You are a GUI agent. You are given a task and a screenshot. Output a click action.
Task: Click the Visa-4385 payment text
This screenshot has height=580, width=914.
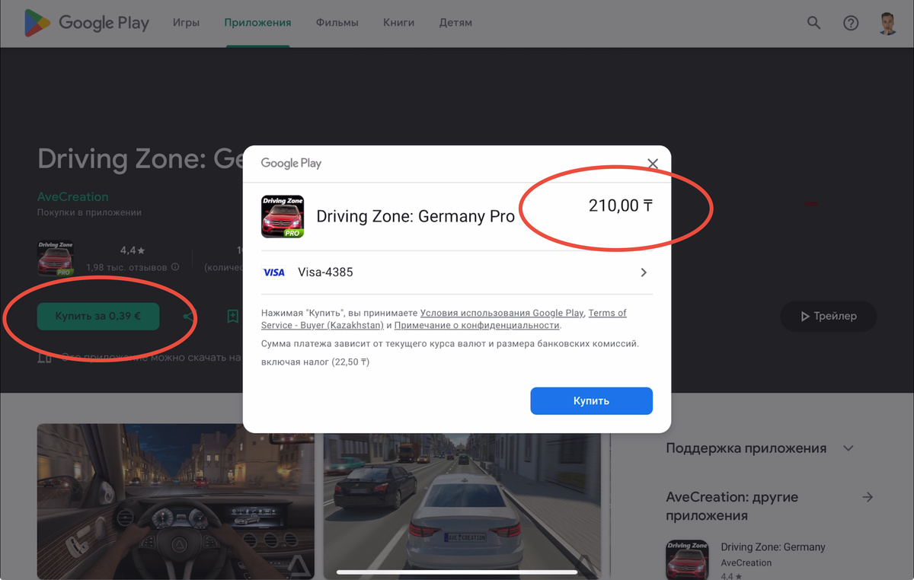pyautogui.click(x=325, y=272)
